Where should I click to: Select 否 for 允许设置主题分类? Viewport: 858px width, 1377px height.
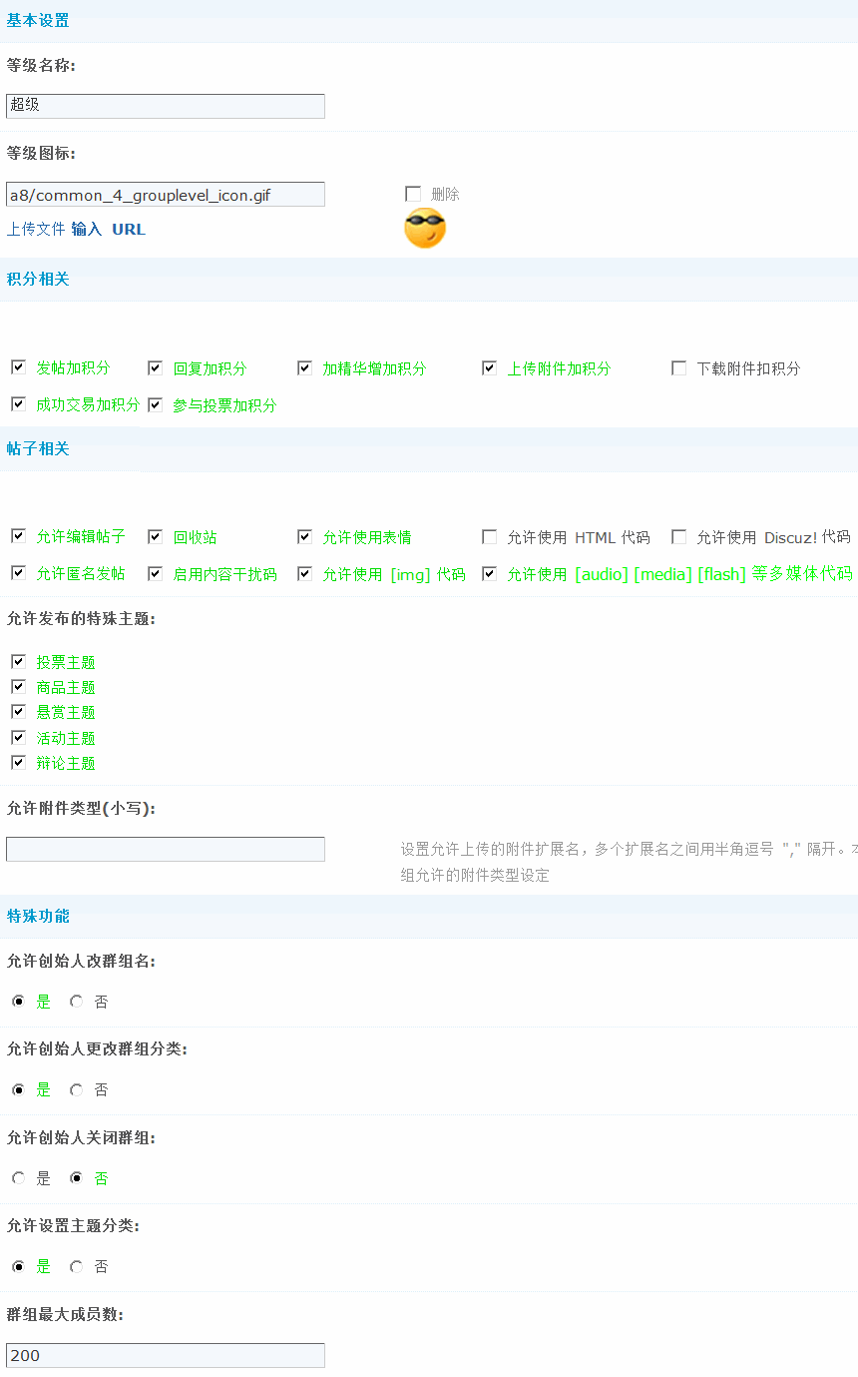click(76, 1266)
